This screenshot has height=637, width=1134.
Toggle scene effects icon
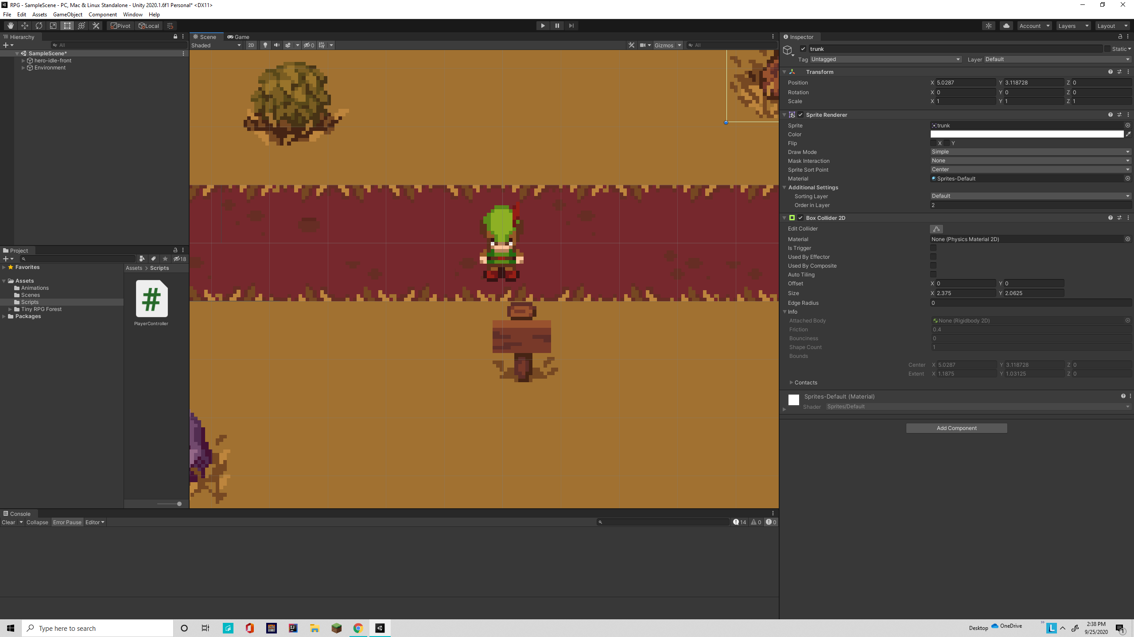(288, 45)
